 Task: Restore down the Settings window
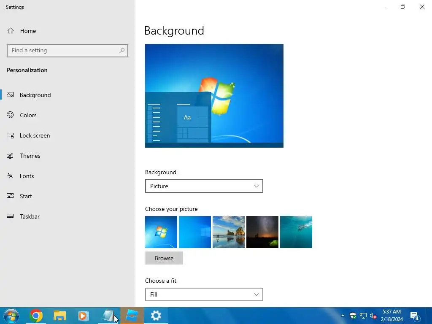coord(403,7)
